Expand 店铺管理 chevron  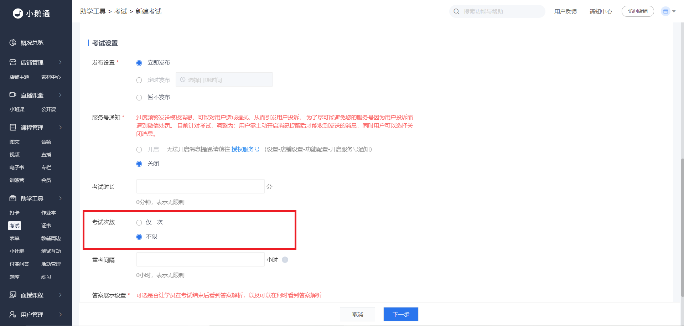coord(61,62)
